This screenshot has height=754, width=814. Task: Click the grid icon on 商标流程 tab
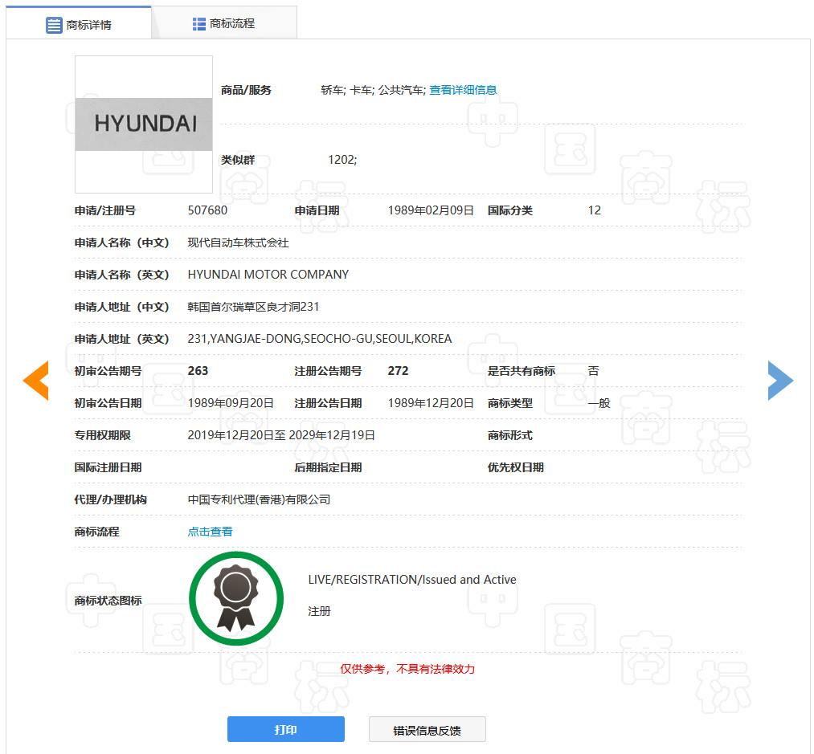199,24
